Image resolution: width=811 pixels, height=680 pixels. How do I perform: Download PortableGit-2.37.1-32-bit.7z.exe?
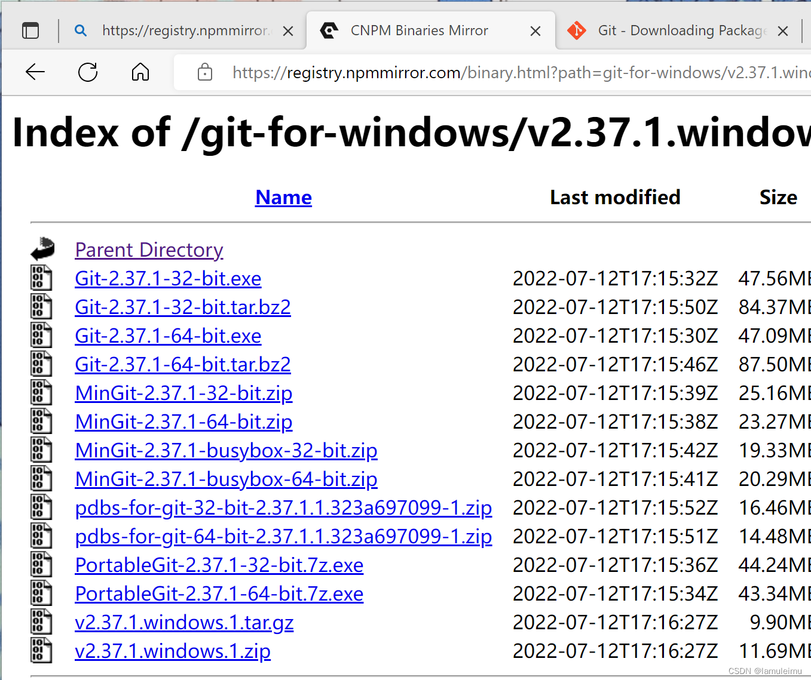[x=219, y=565]
